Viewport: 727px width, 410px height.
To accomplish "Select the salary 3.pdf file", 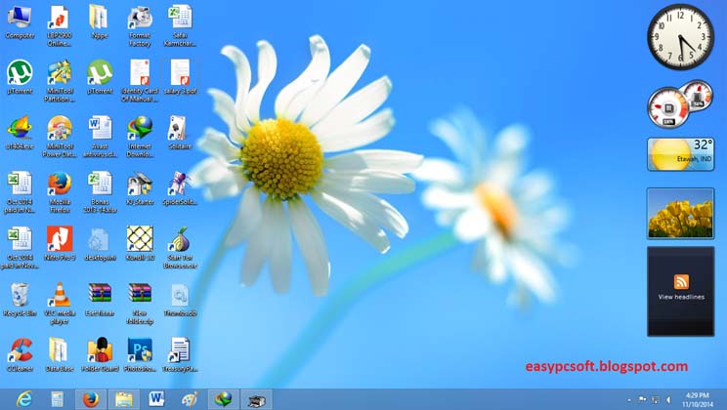I will coord(181,77).
